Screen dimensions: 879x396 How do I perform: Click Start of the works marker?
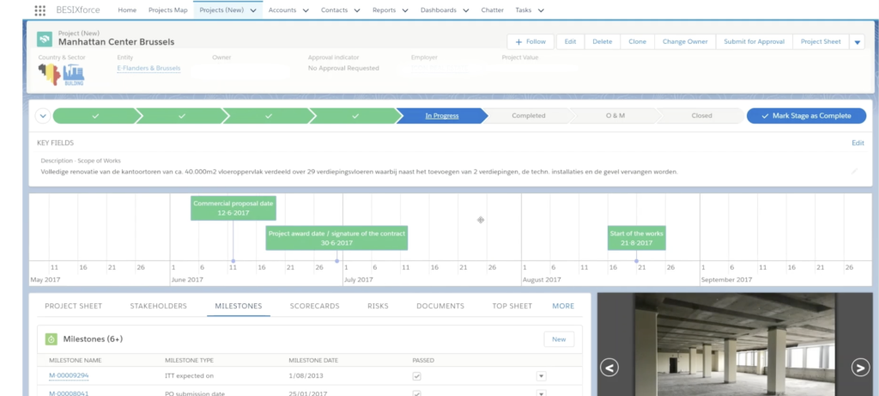pos(636,238)
